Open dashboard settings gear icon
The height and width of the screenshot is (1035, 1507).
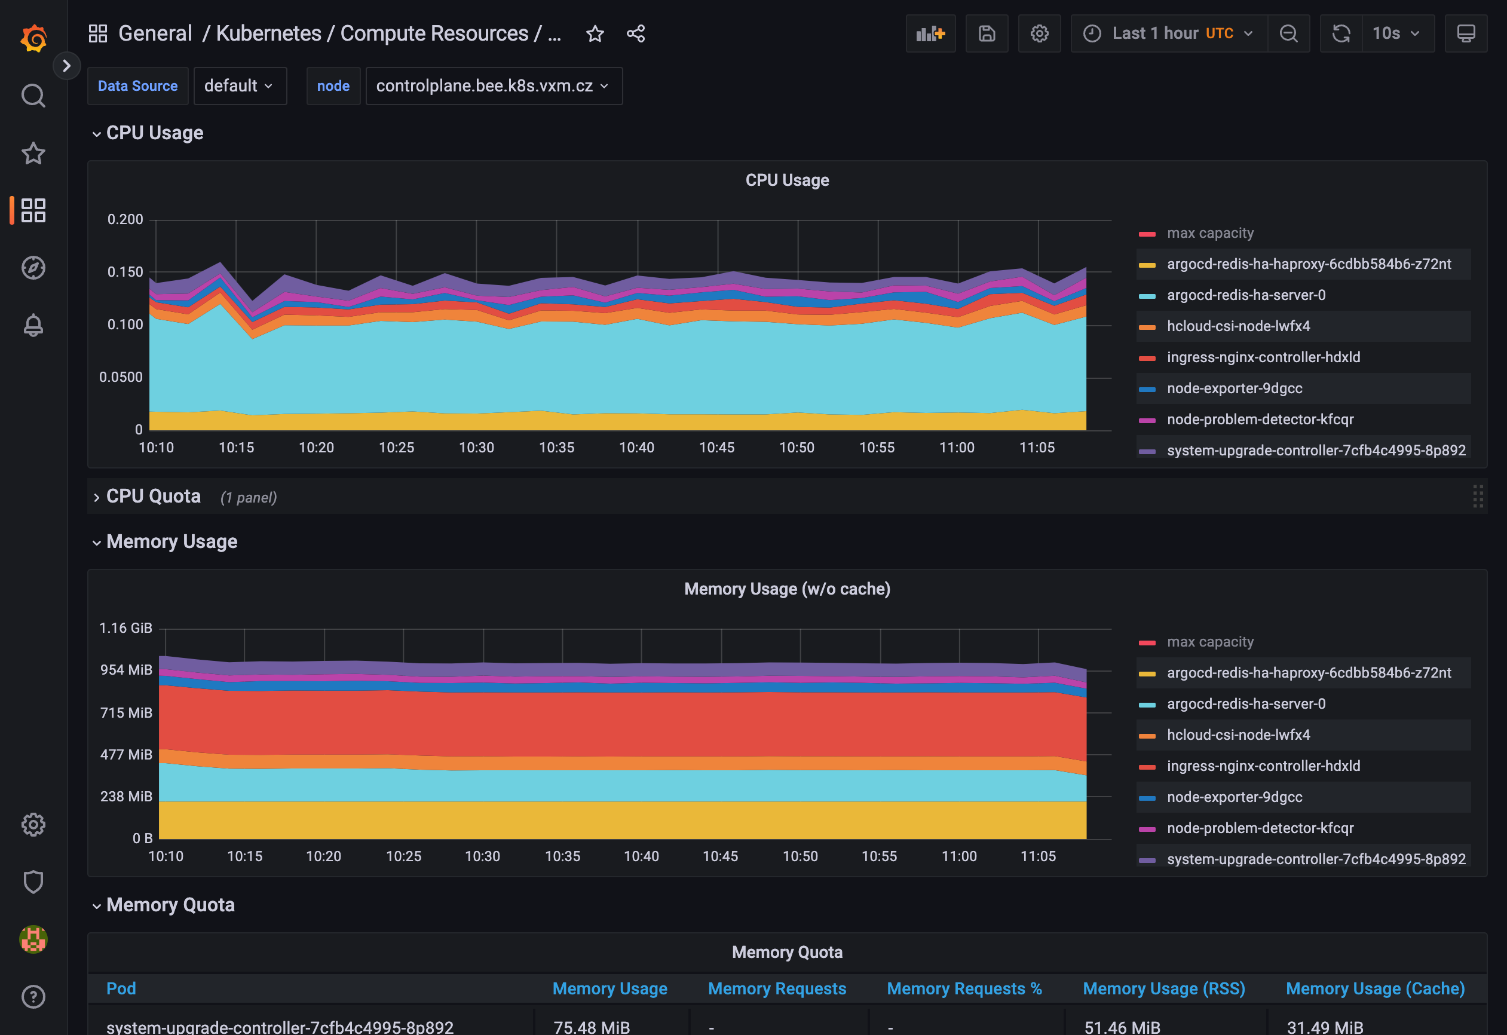pos(1039,33)
